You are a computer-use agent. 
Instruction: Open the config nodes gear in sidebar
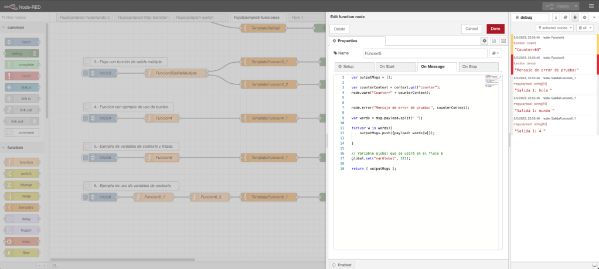(584, 18)
